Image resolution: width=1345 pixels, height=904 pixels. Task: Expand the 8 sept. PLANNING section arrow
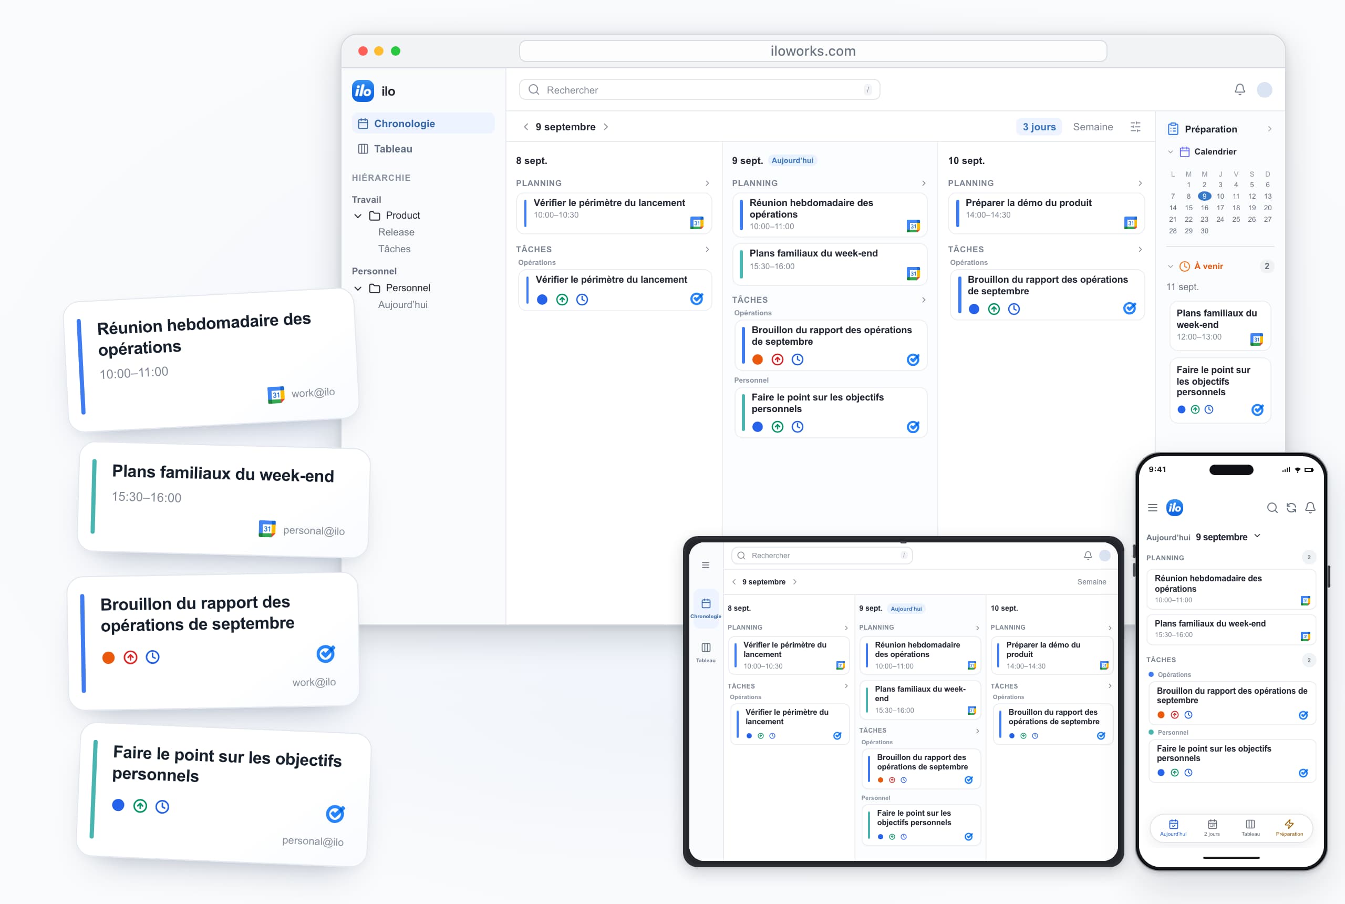point(707,183)
